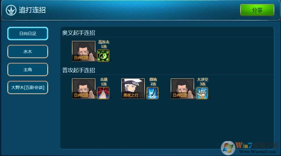281x156 pixels.
Task: Click the leaf emblem icon beside 追打连招
Action: (11, 10)
